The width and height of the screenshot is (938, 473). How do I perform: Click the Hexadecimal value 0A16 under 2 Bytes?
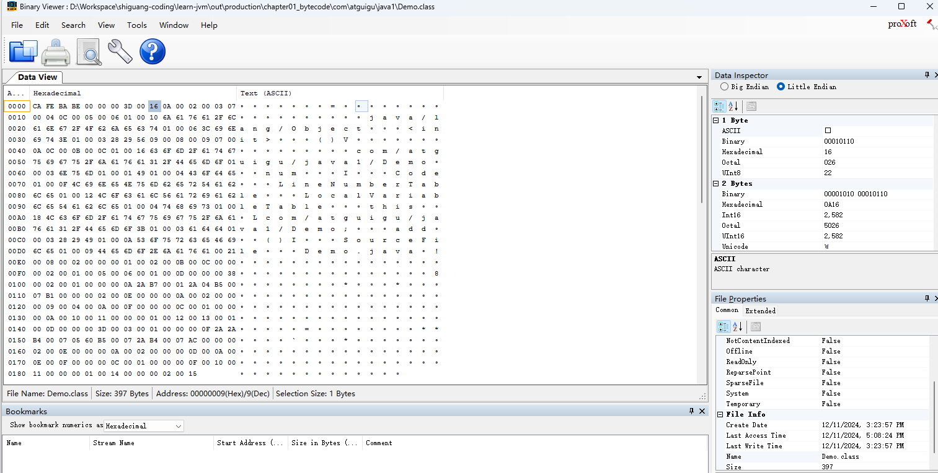click(833, 204)
